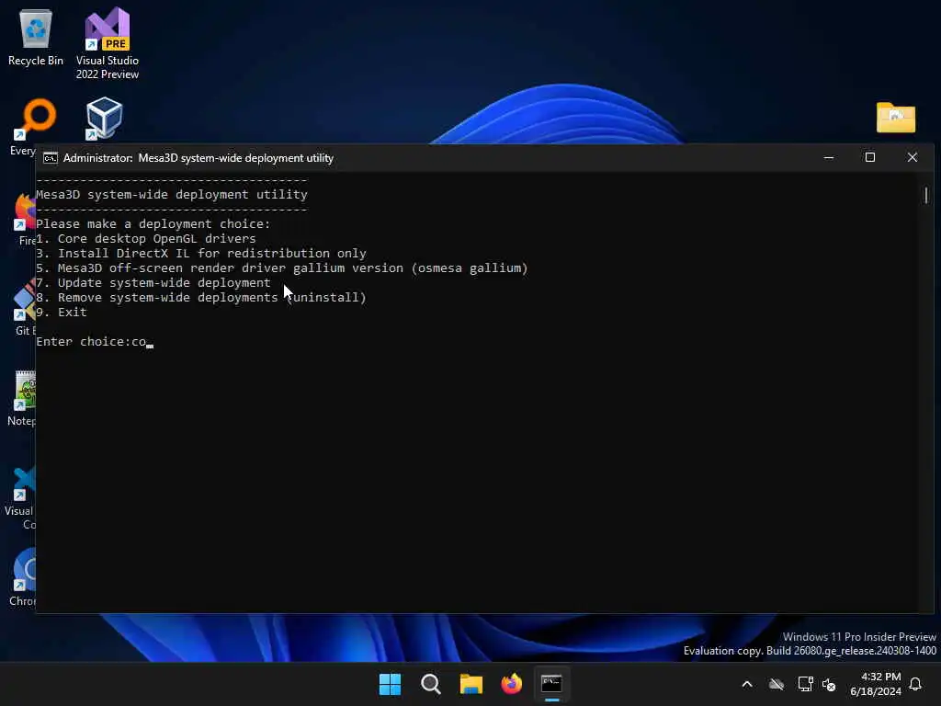The image size is (941, 706).
Task: Open the Git Bash desktop shortcut
Action: [x=24, y=307]
